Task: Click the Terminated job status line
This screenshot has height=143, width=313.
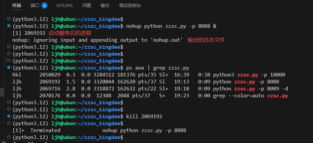Action: coord(99,130)
